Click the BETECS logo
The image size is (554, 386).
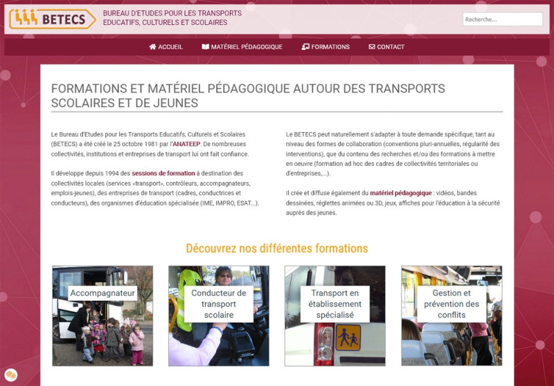(x=53, y=19)
